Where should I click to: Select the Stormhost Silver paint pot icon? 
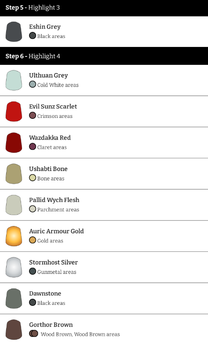point(14,267)
